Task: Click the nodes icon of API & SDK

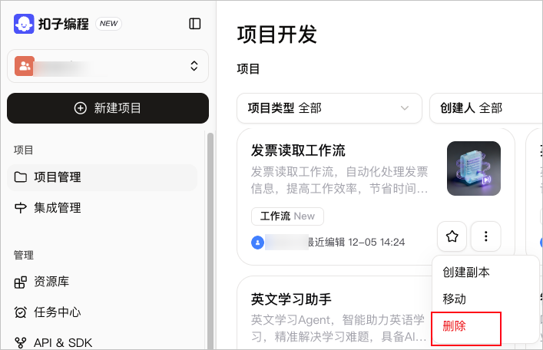Action: (21, 343)
